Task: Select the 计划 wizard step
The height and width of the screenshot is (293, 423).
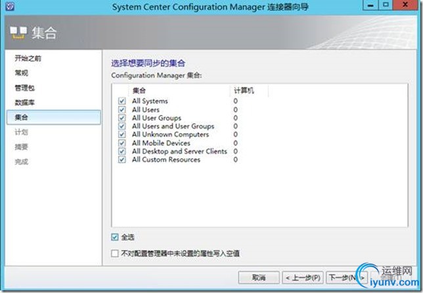Action: [x=21, y=132]
